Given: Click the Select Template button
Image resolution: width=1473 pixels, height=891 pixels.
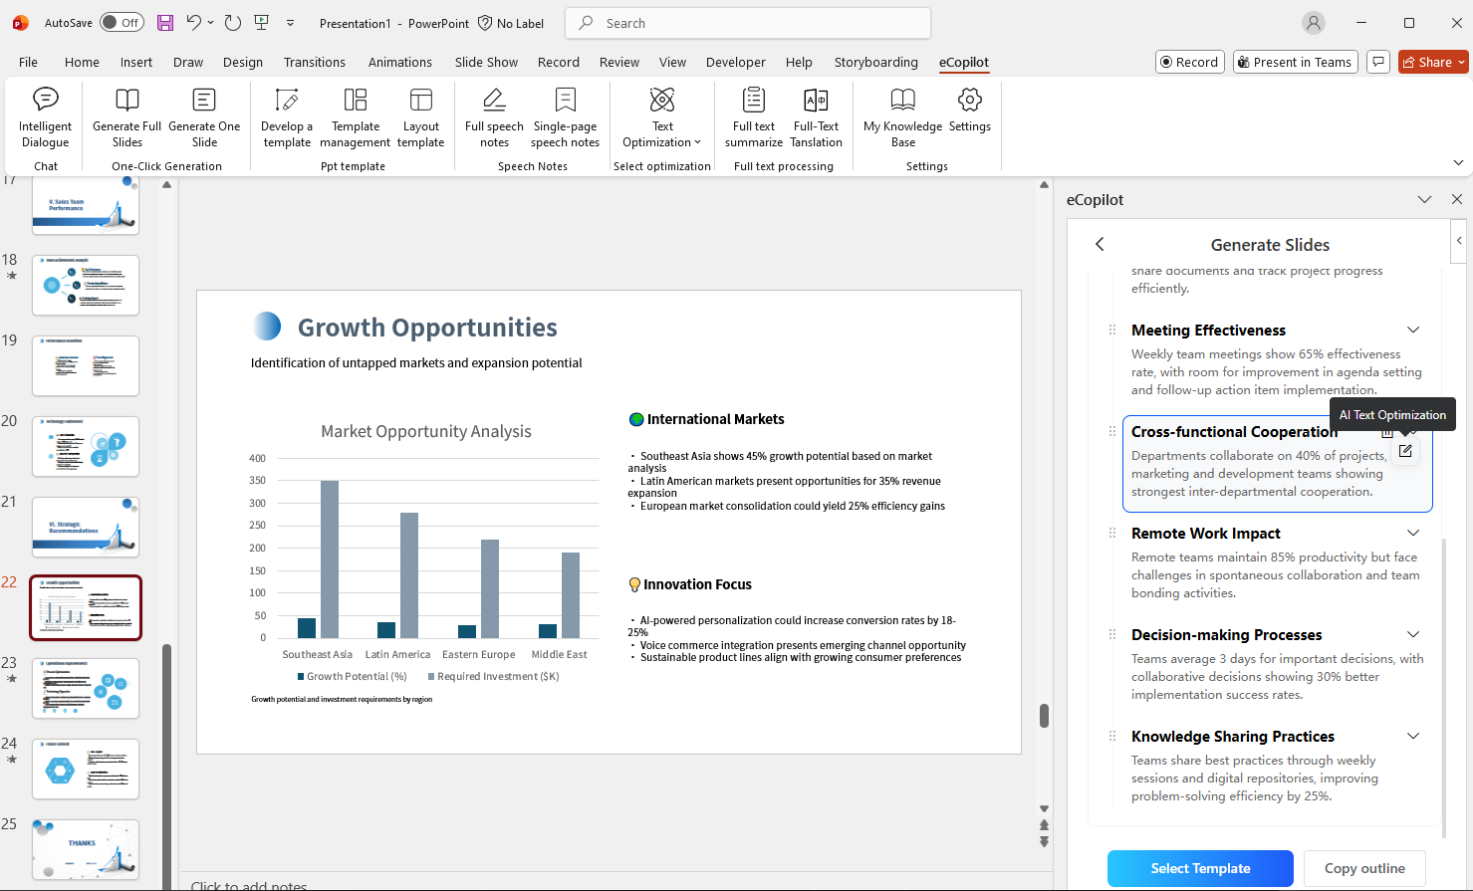Looking at the screenshot, I should (1199, 868).
